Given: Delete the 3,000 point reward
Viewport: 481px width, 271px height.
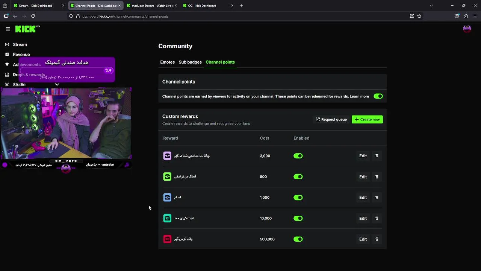Looking at the screenshot, I should (377, 156).
